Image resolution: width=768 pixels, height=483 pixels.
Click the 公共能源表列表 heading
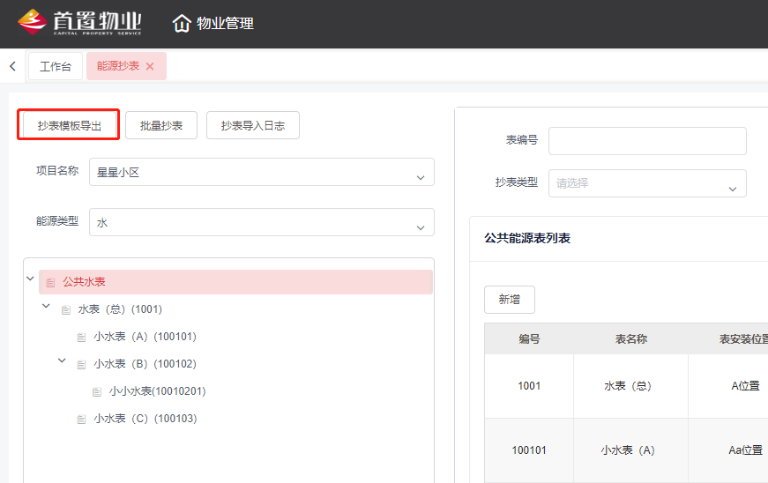tap(527, 238)
